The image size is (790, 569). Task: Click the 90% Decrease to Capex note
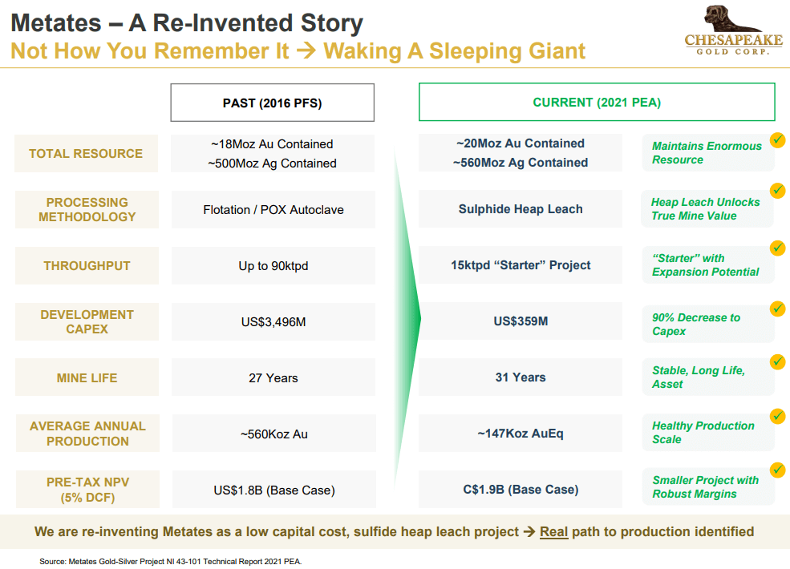[x=707, y=325]
